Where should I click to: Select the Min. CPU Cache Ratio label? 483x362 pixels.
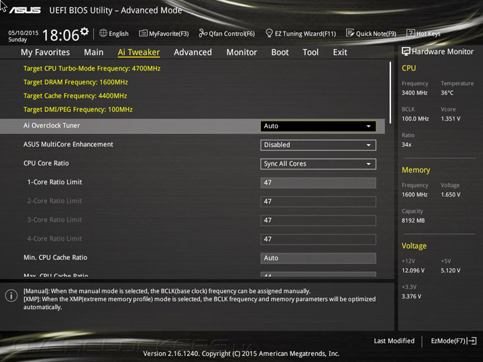coord(55,257)
